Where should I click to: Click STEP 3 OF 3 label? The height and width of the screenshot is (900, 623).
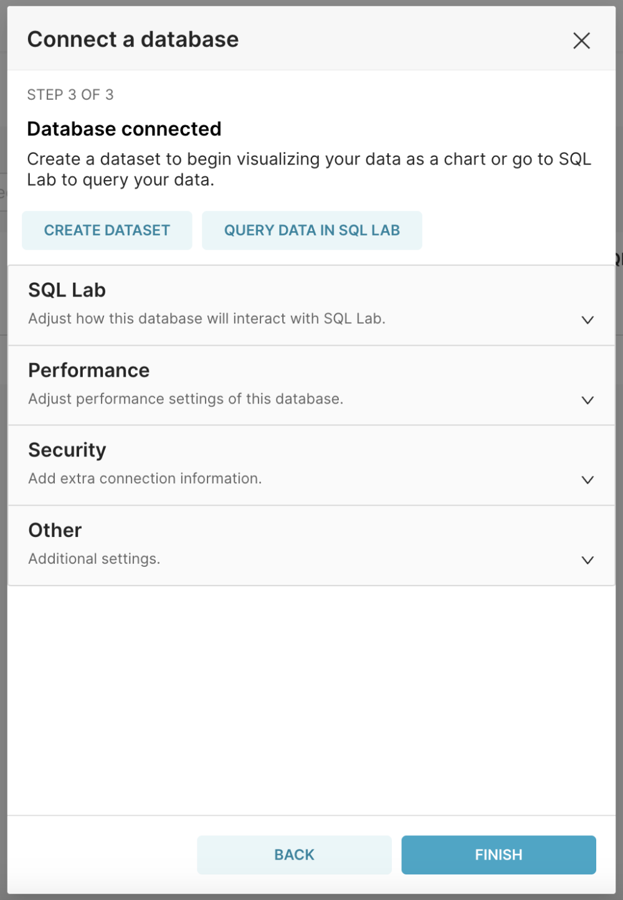pyautogui.click(x=70, y=95)
